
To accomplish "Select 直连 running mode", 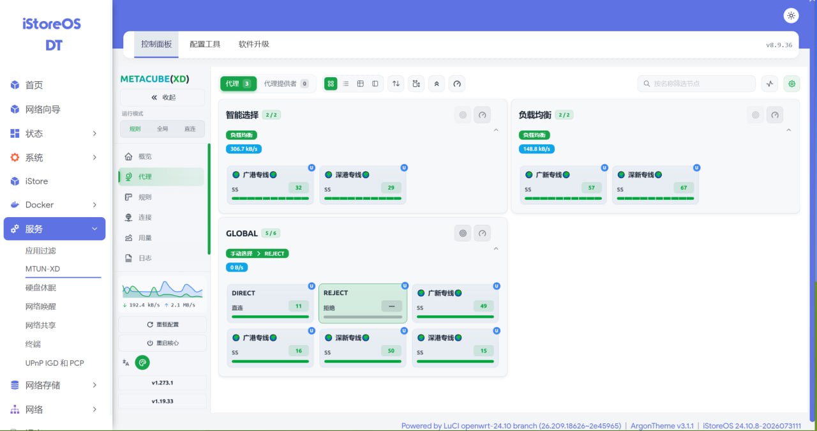I will pos(190,129).
